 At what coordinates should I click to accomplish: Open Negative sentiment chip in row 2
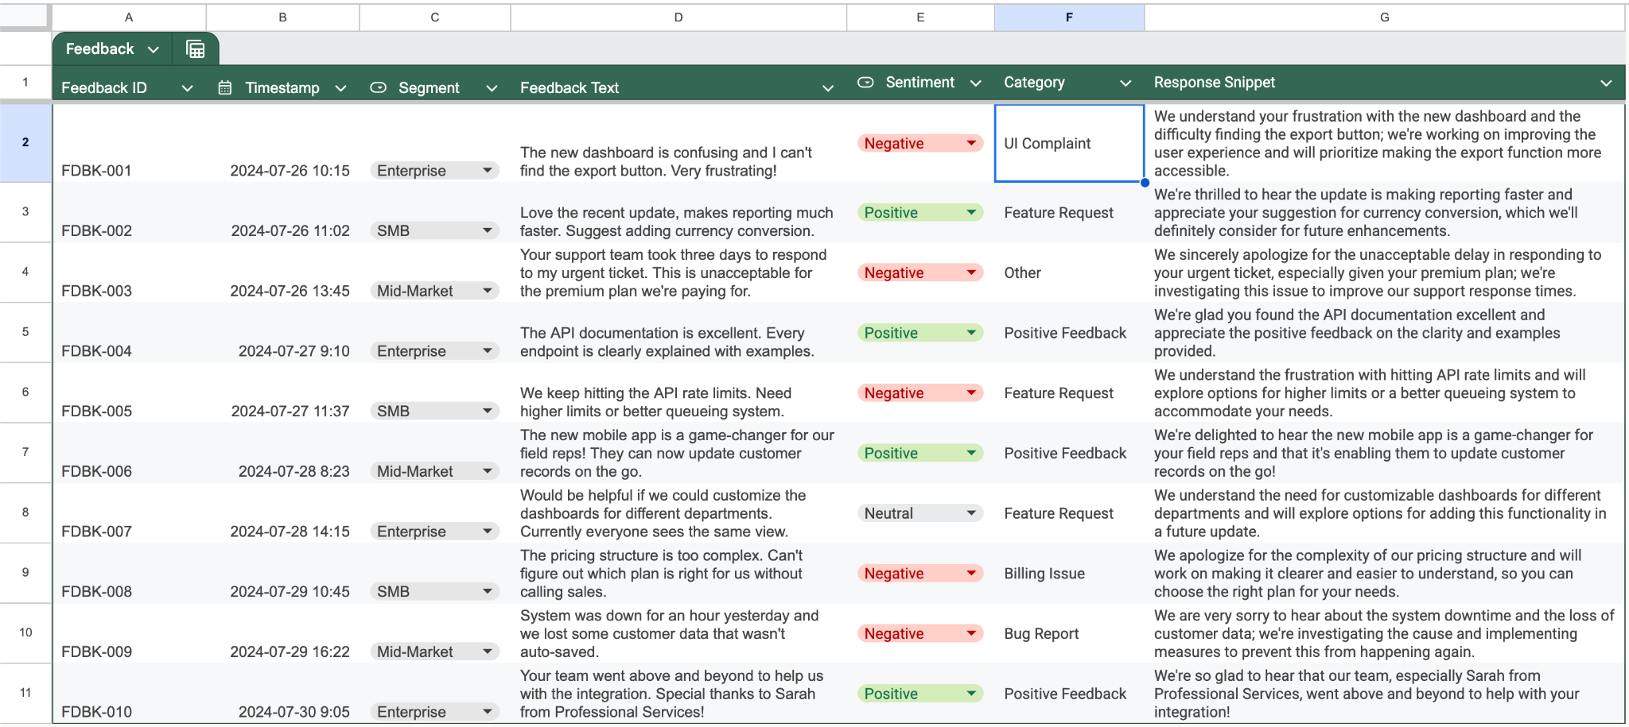pos(920,144)
